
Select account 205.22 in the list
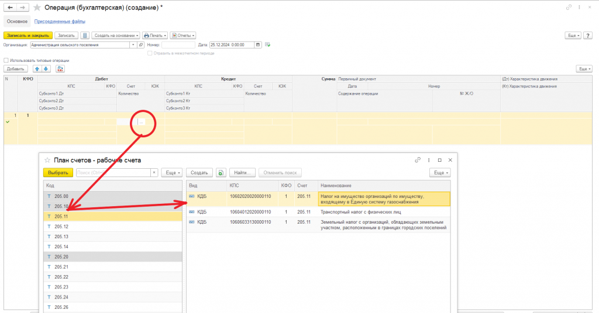113,277
